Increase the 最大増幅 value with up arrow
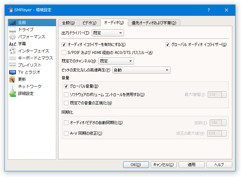Screen dimensions: 241x177 pyautogui.click(x=224, y=93)
